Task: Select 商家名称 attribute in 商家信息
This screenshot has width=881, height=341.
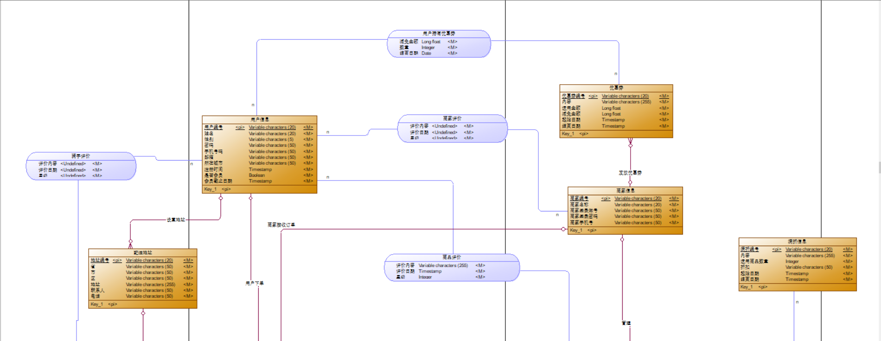Action: (x=625, y=205)
